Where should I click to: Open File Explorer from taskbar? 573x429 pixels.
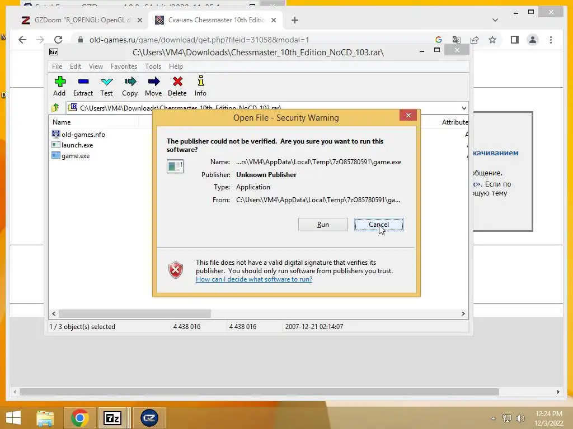click(x=45, y=418)
